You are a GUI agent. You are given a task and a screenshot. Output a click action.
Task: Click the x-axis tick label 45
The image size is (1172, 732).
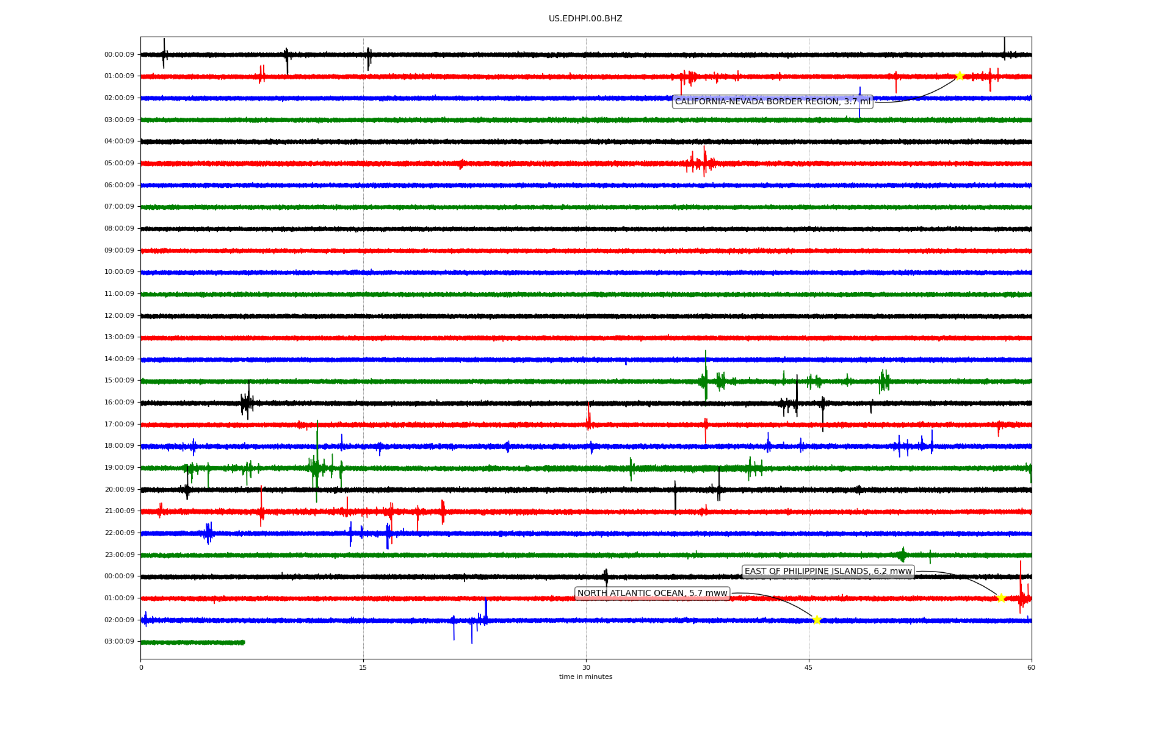pyautogui.click(x=809, y=667)
